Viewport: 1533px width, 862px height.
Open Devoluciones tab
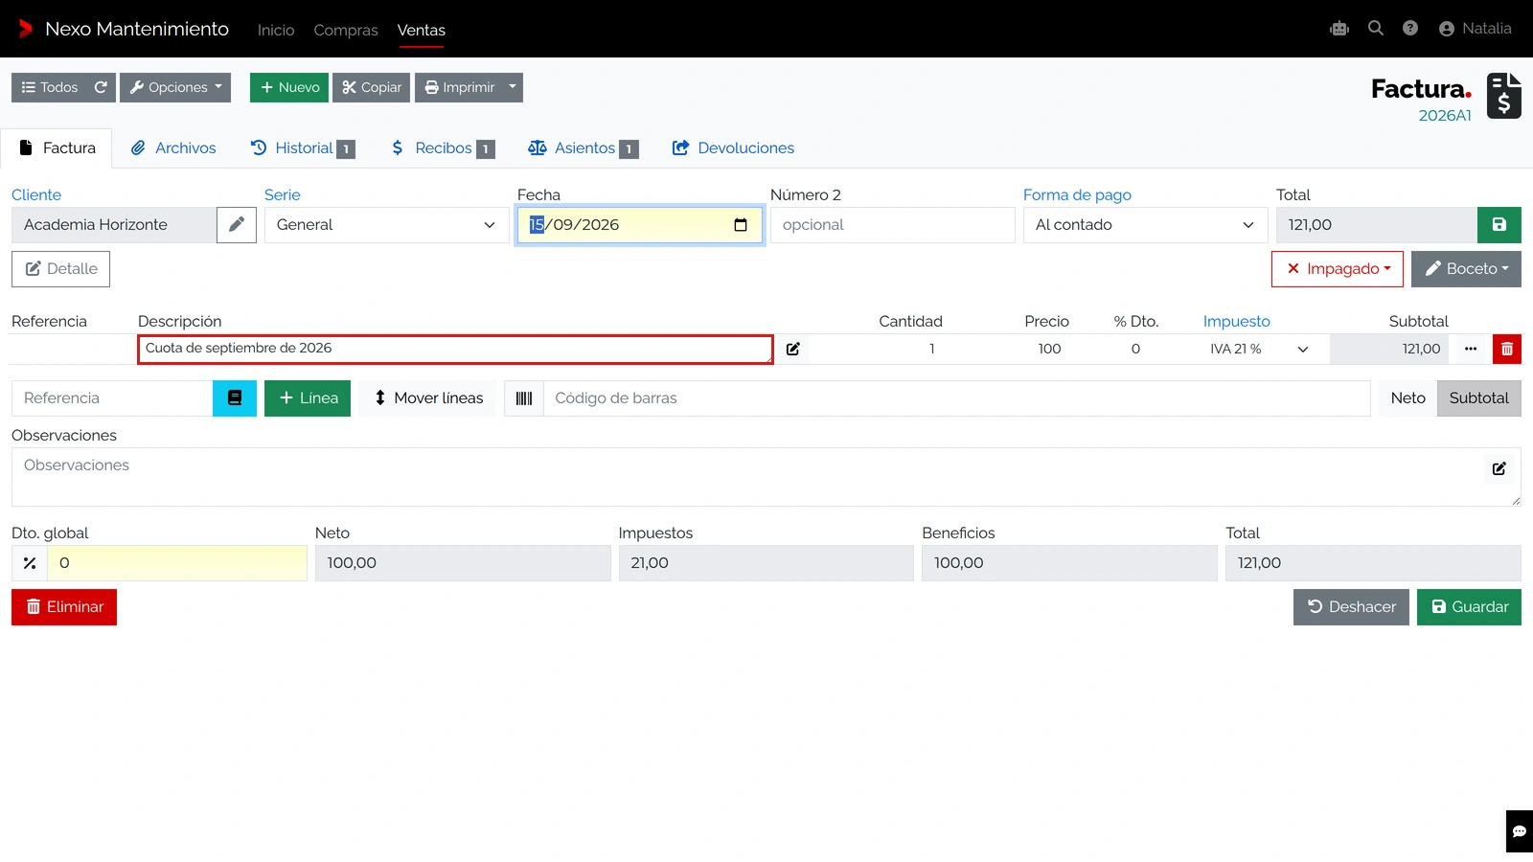coord(733,148)
